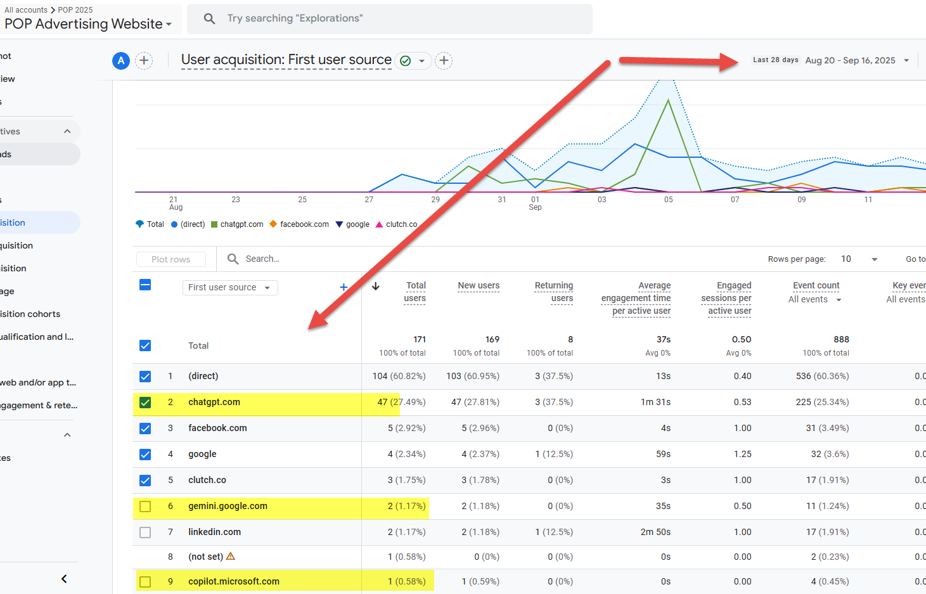Open the acquisition cohorts sidebar item
Image resolution: width=926 pixels, height=594 pixels.
[30, 314]
